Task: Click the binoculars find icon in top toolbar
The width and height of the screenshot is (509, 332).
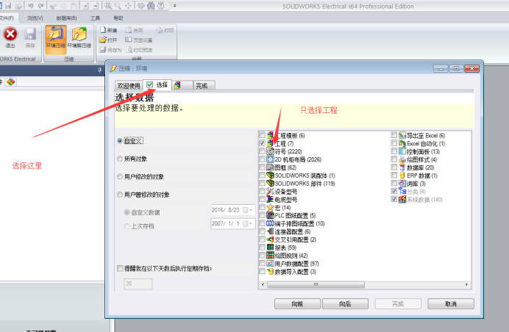Action: [151, 6]
